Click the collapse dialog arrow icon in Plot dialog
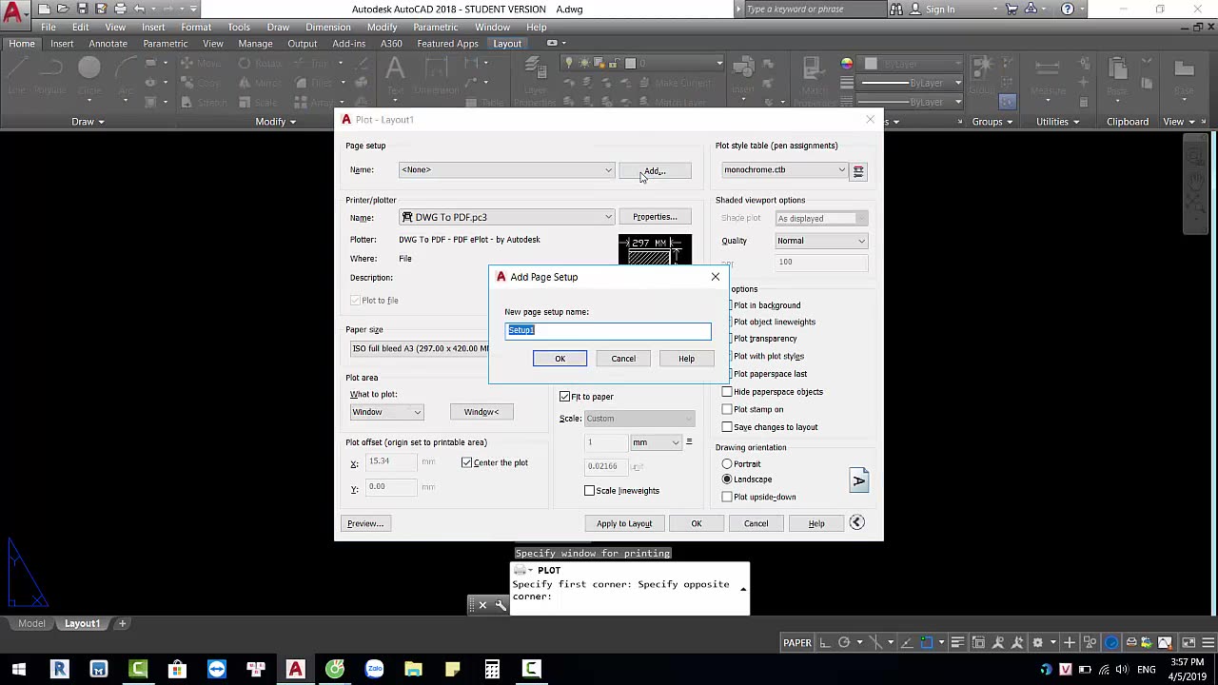The width and height of the screenshot is (1218, 685). (856, 522)
